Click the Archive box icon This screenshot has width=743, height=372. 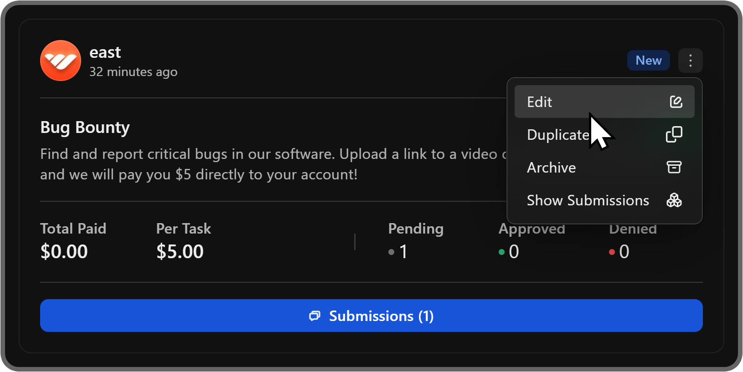click(674, 168)
